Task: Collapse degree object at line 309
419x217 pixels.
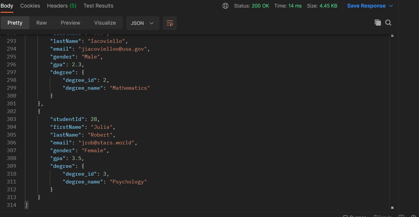Action: tap(83, 166)
